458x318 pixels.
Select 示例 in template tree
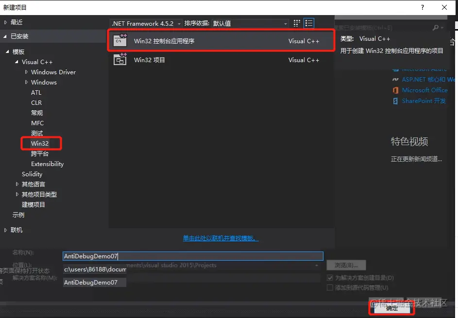pyautogui.click(x=18, y=215)
